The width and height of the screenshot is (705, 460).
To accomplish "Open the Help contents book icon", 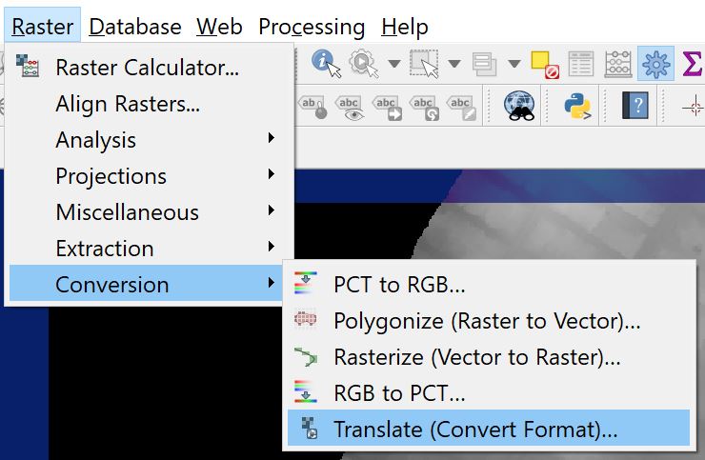I will [635, 105].
